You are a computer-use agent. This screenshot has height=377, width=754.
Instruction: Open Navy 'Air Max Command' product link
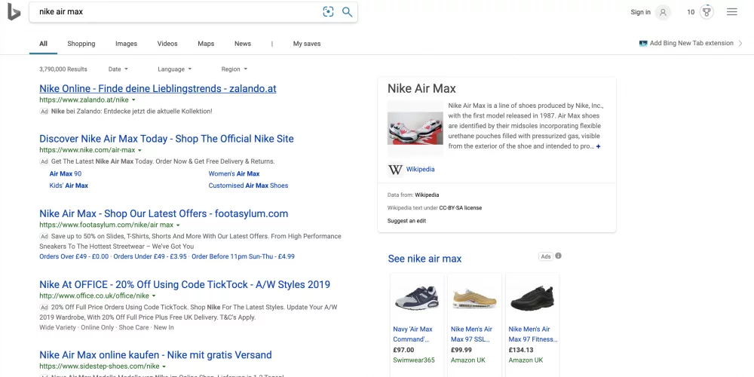coord(412,334)
